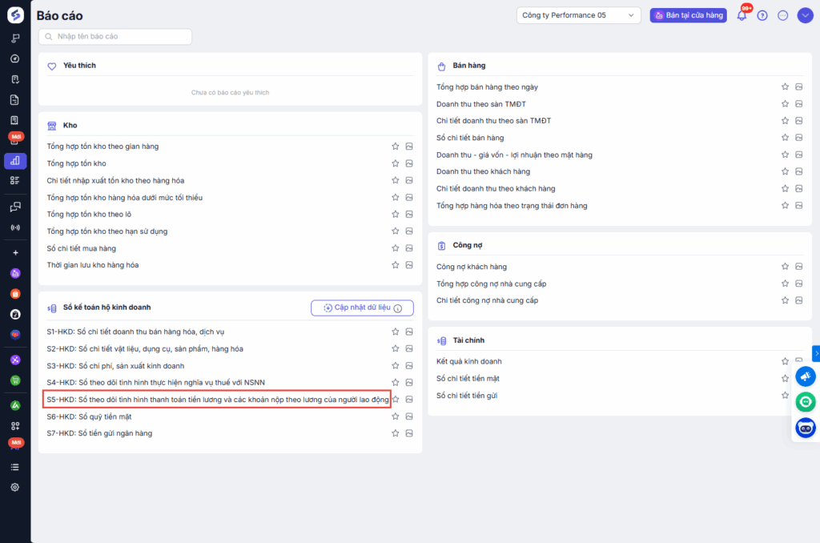Star the S6-HKD: Sổ quỹ tiền mặt report
Image resolution: width=820 pixels, height=543 pixels.
(x=395, y=416)
